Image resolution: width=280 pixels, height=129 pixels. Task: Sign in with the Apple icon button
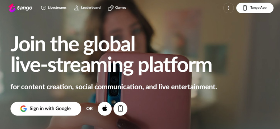tap(105, 109)
